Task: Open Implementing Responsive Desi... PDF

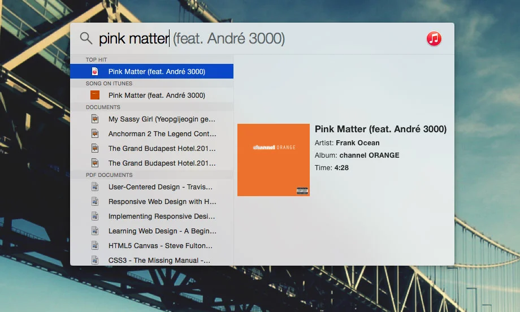Action: pos(152,216)
